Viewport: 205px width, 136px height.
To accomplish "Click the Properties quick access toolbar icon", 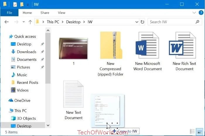I will [x=15, y=5].
